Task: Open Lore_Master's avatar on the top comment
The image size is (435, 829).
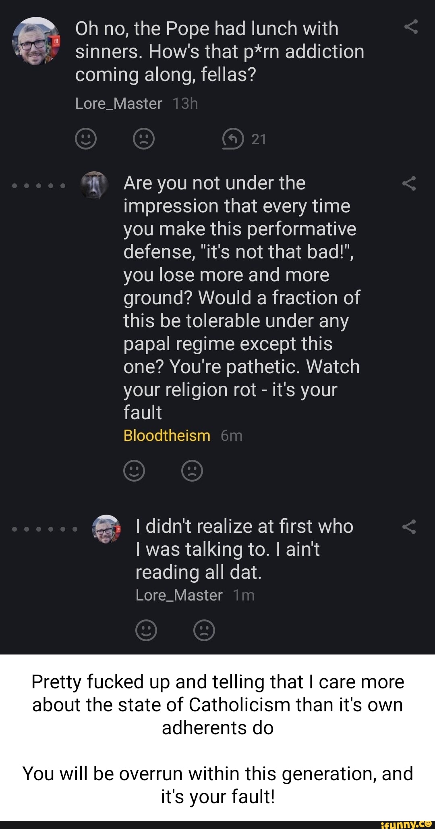Action: pyautogui.click(x=36, y=41)
